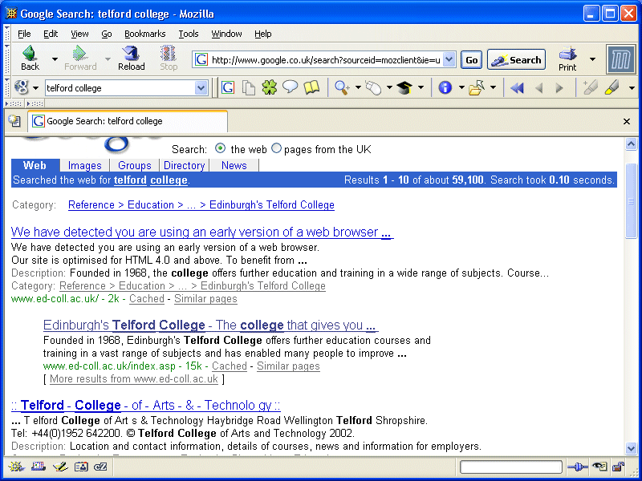Open Address Book from status bar icon

pos(81,467)
